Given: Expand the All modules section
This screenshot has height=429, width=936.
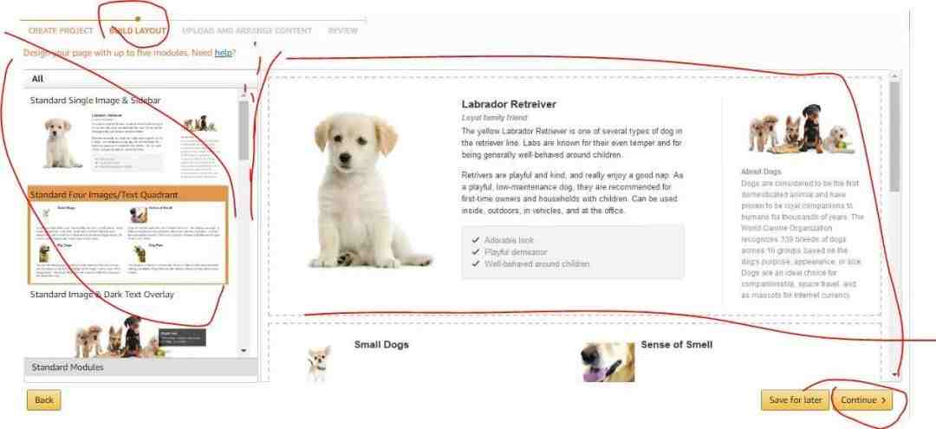Looking at the screenshot, I should [140, 79].
